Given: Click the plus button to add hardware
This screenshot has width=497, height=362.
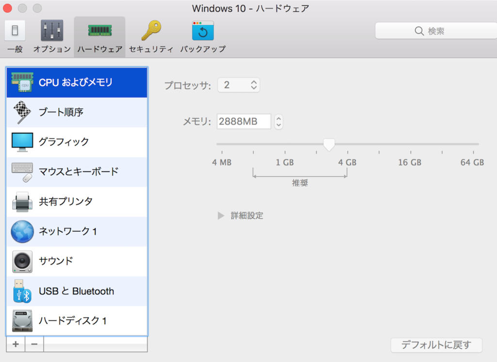Looking at the screenshot, I should (16, 344).
